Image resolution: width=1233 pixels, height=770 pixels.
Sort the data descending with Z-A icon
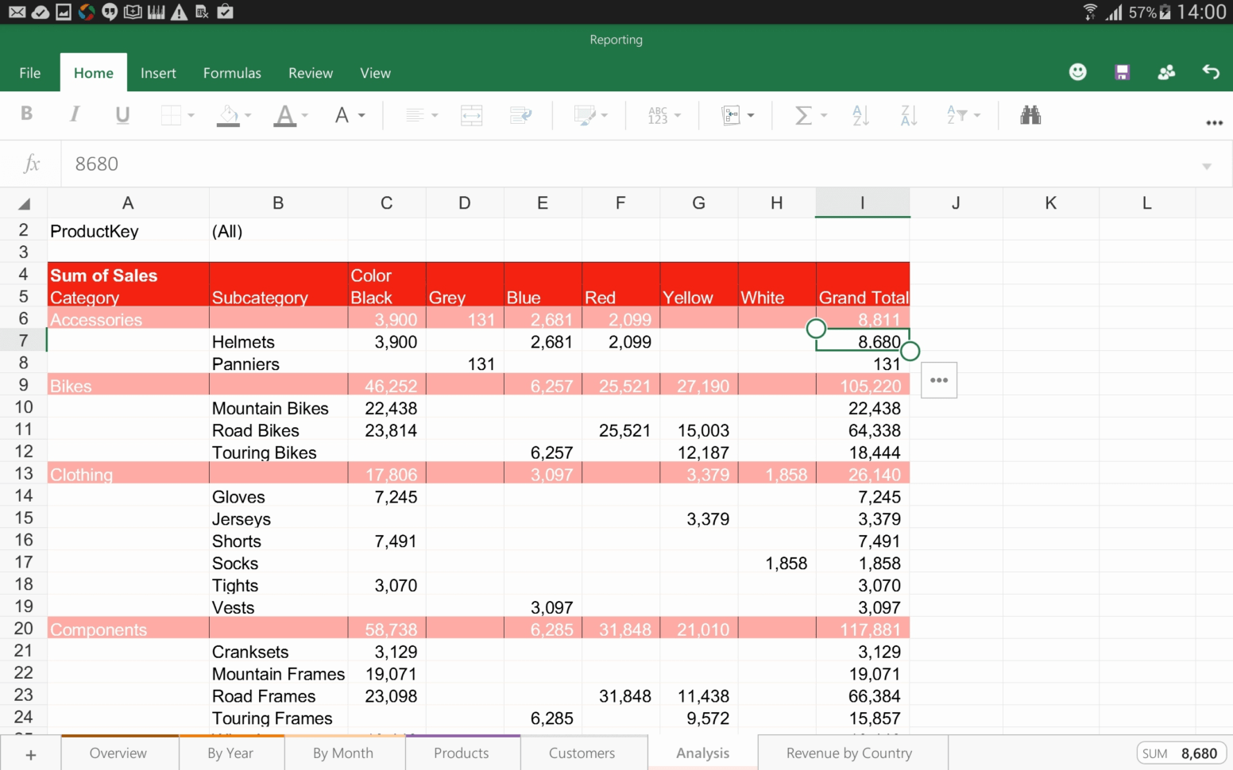tap(907, 115)
